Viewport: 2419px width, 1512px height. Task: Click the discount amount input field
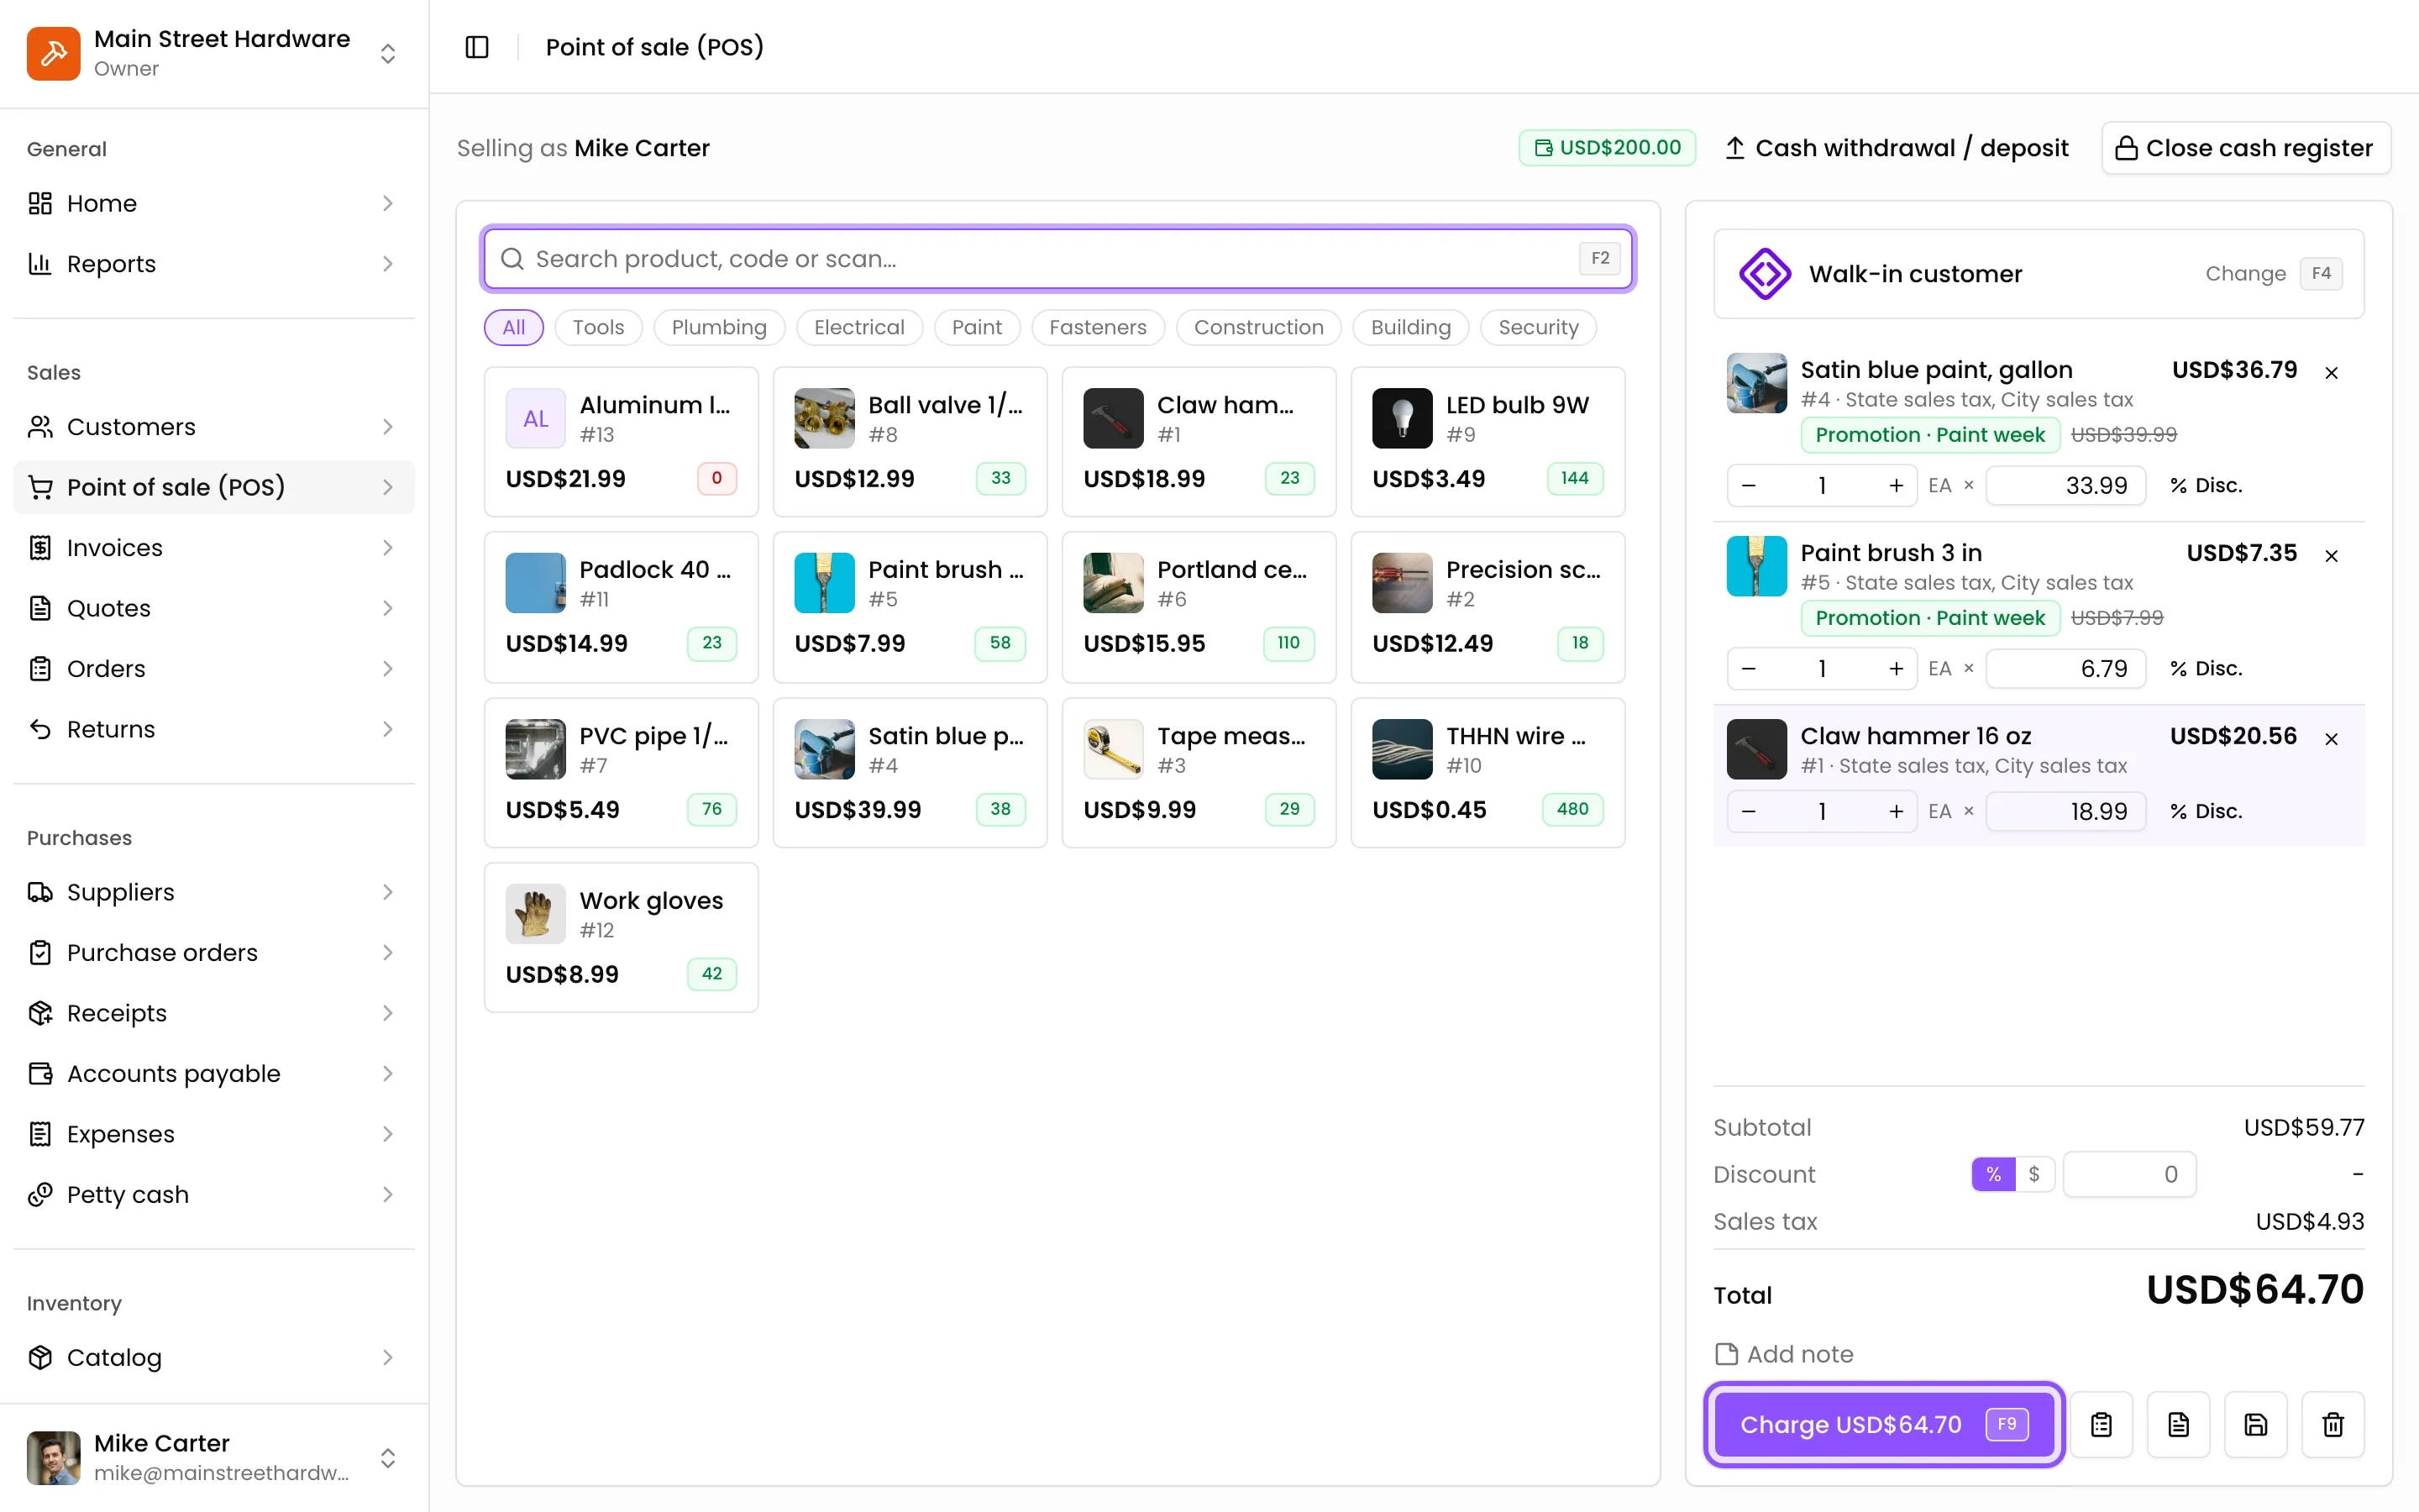pyautogui.click(x=2129, y=1173)
